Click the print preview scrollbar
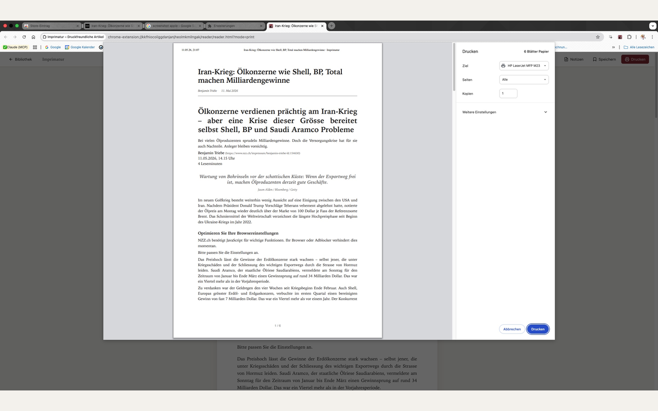The image size is (658, 411). tap(454, 67)
